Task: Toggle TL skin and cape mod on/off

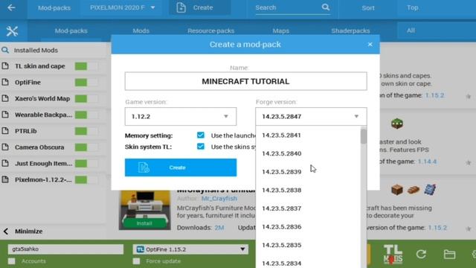Action: click(x=86, y=66)
